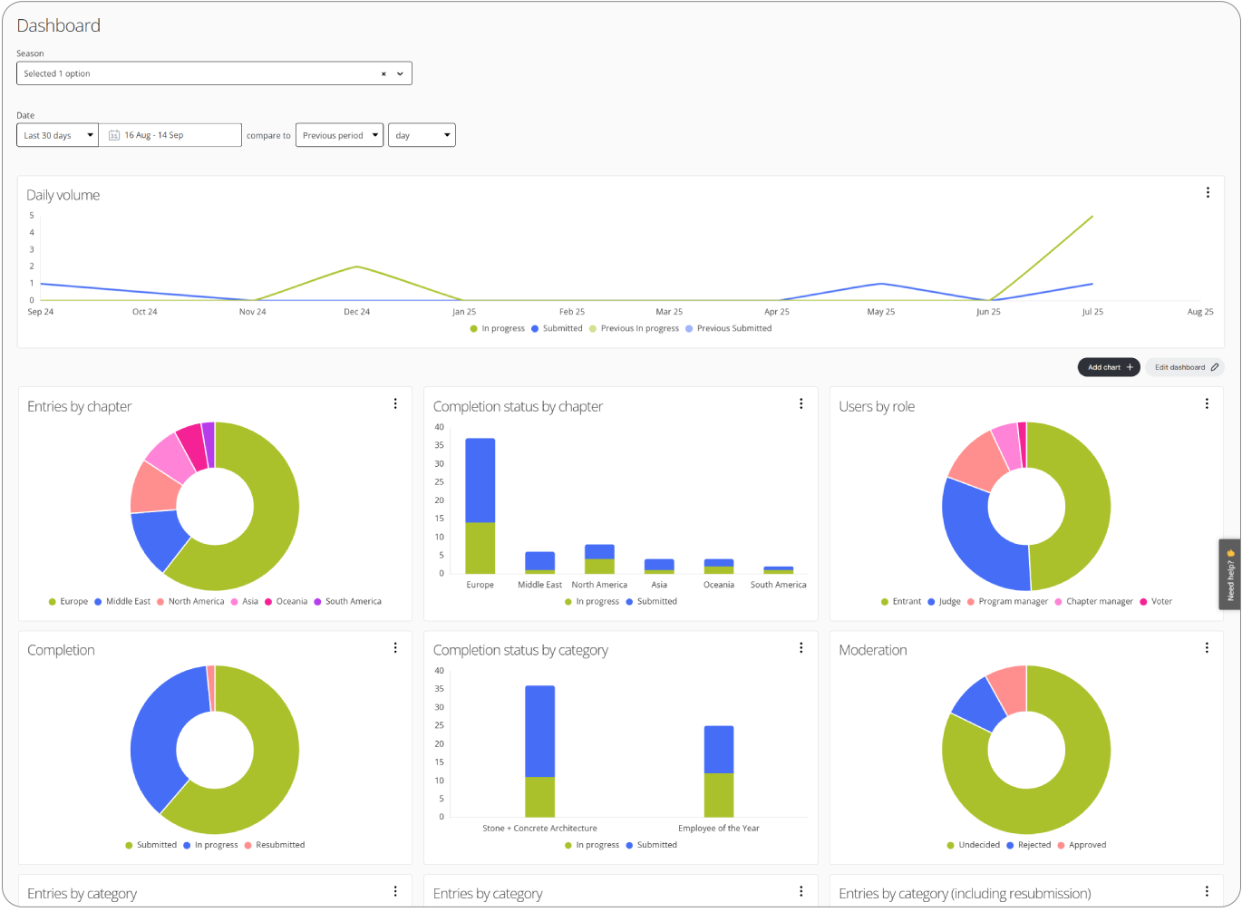The width and height of the screenshot is (1242, 912).
Task: Click the Edit dashboard button
Action: coord(1185,367)
